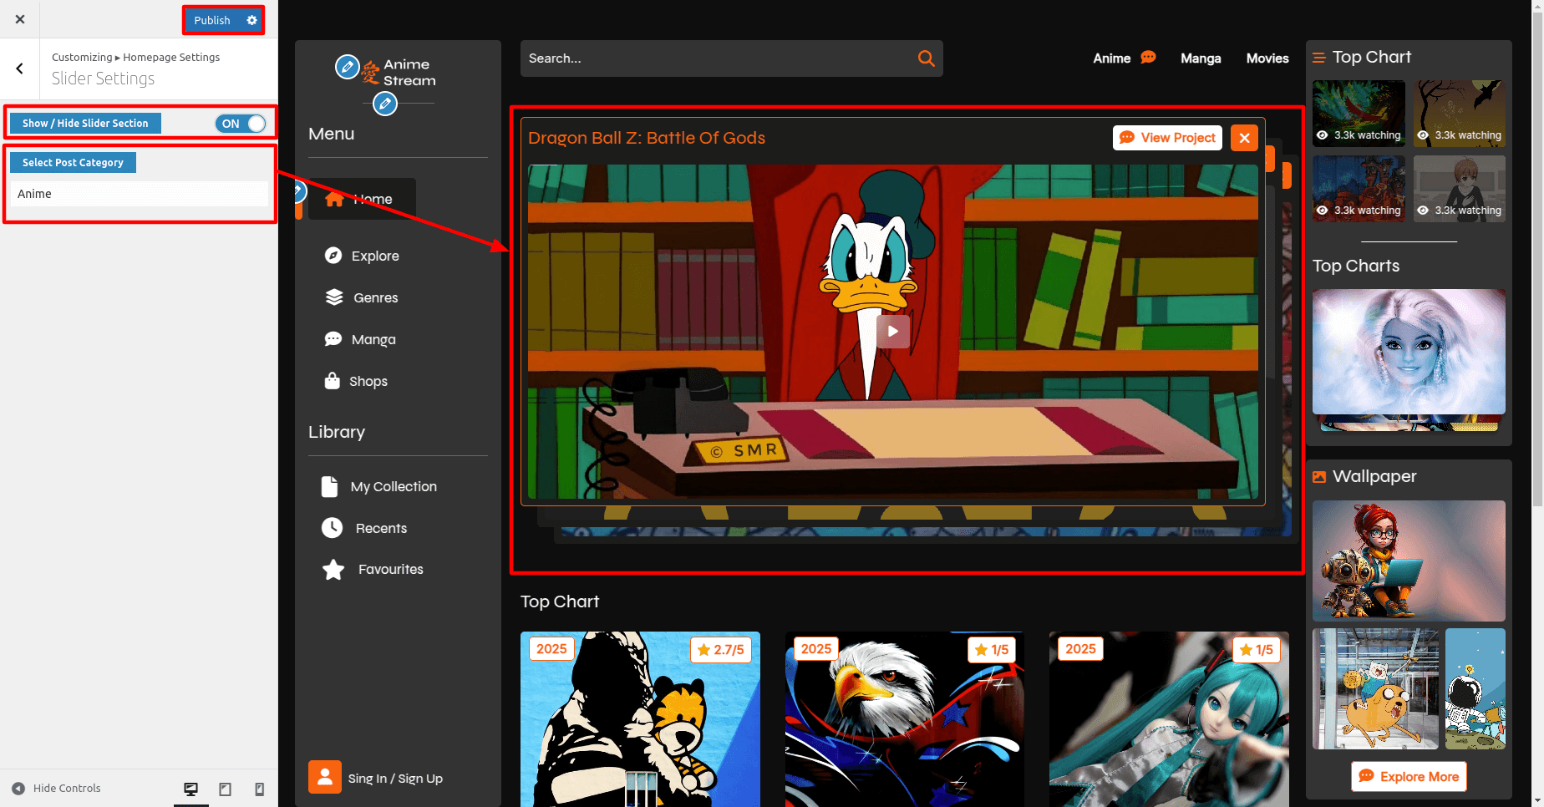The width and height of the screenshot is (1544, 807).
Task: Click the edit pencil beside Anime Stream logo
Action: tap(347, 67)
